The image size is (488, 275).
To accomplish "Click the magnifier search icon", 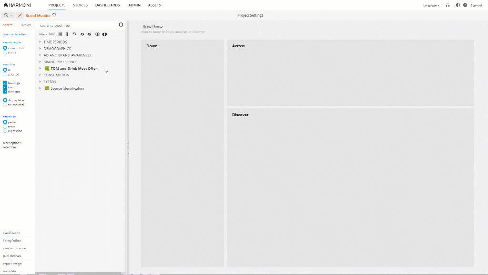I will point(121,25).
